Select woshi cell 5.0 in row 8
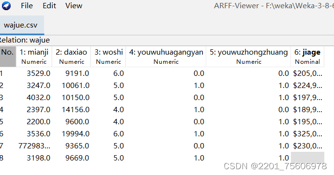334x175 pixels. [108, 158]
